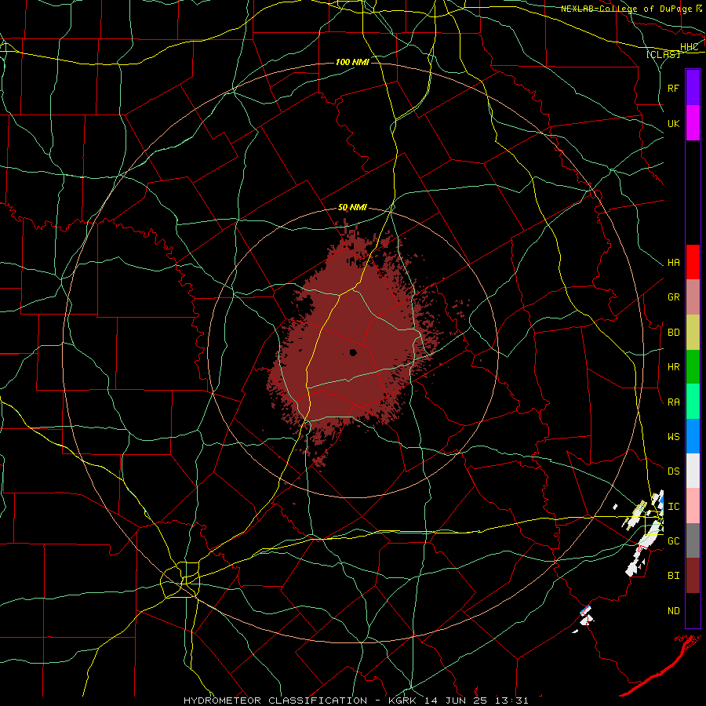Click the BI legend label
This screenshot has height=706, width=706.
pos(674,576)
